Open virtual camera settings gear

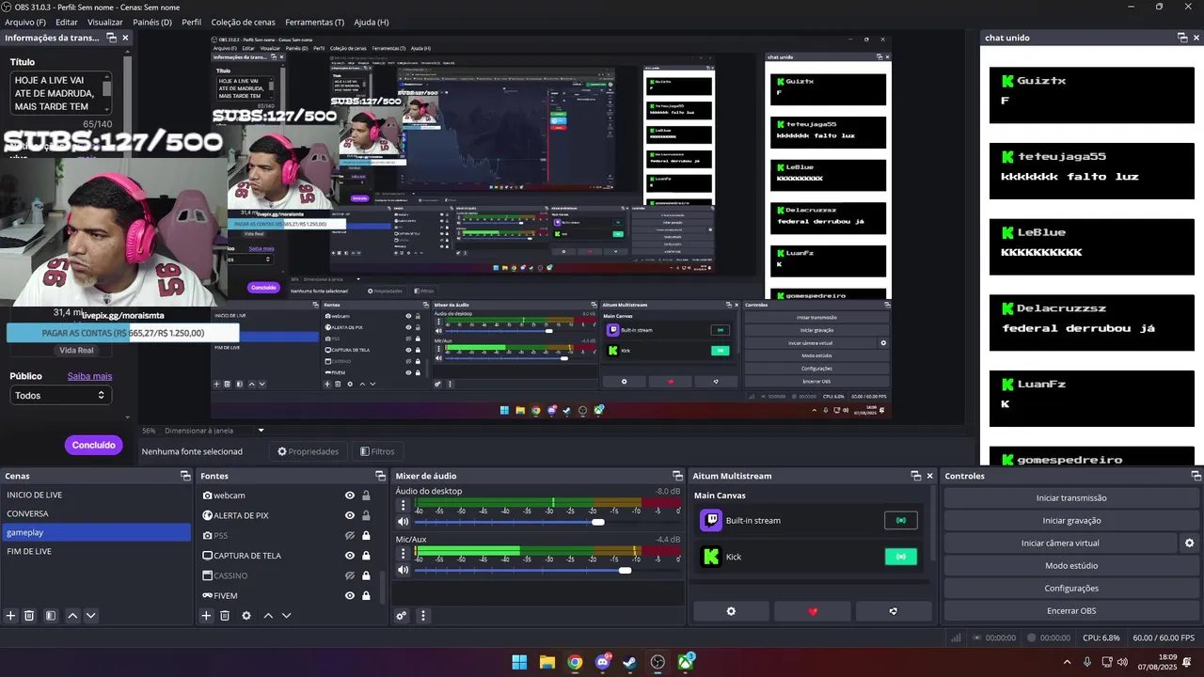point(1189,543)
